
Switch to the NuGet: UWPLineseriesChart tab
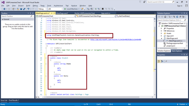(85, 13)
